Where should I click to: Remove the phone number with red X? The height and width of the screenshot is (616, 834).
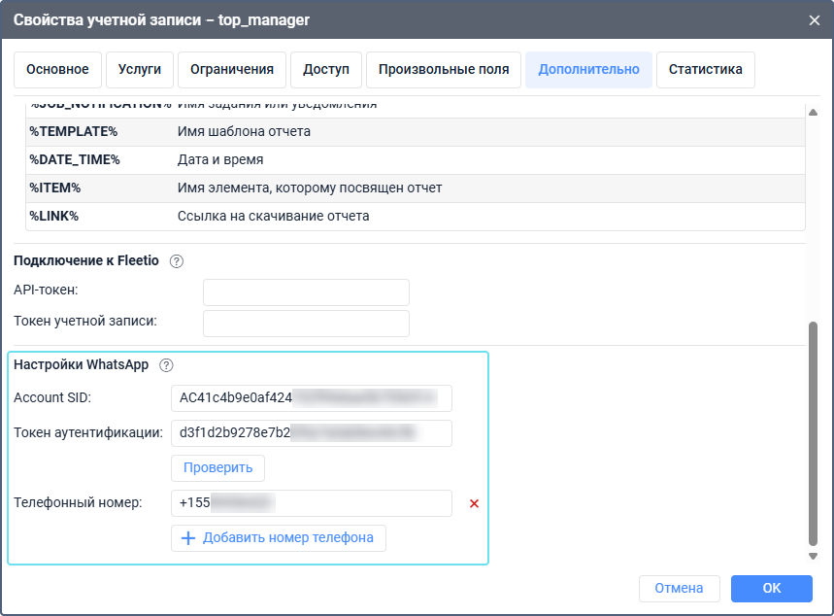(475, 503)
